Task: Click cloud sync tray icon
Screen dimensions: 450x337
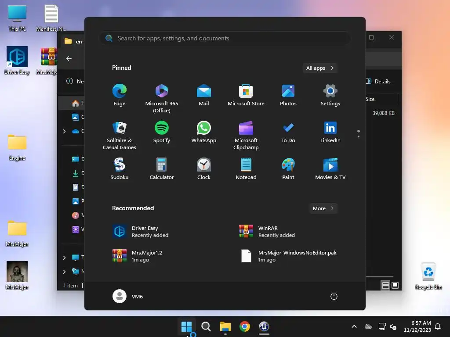Action: (368, 326)
